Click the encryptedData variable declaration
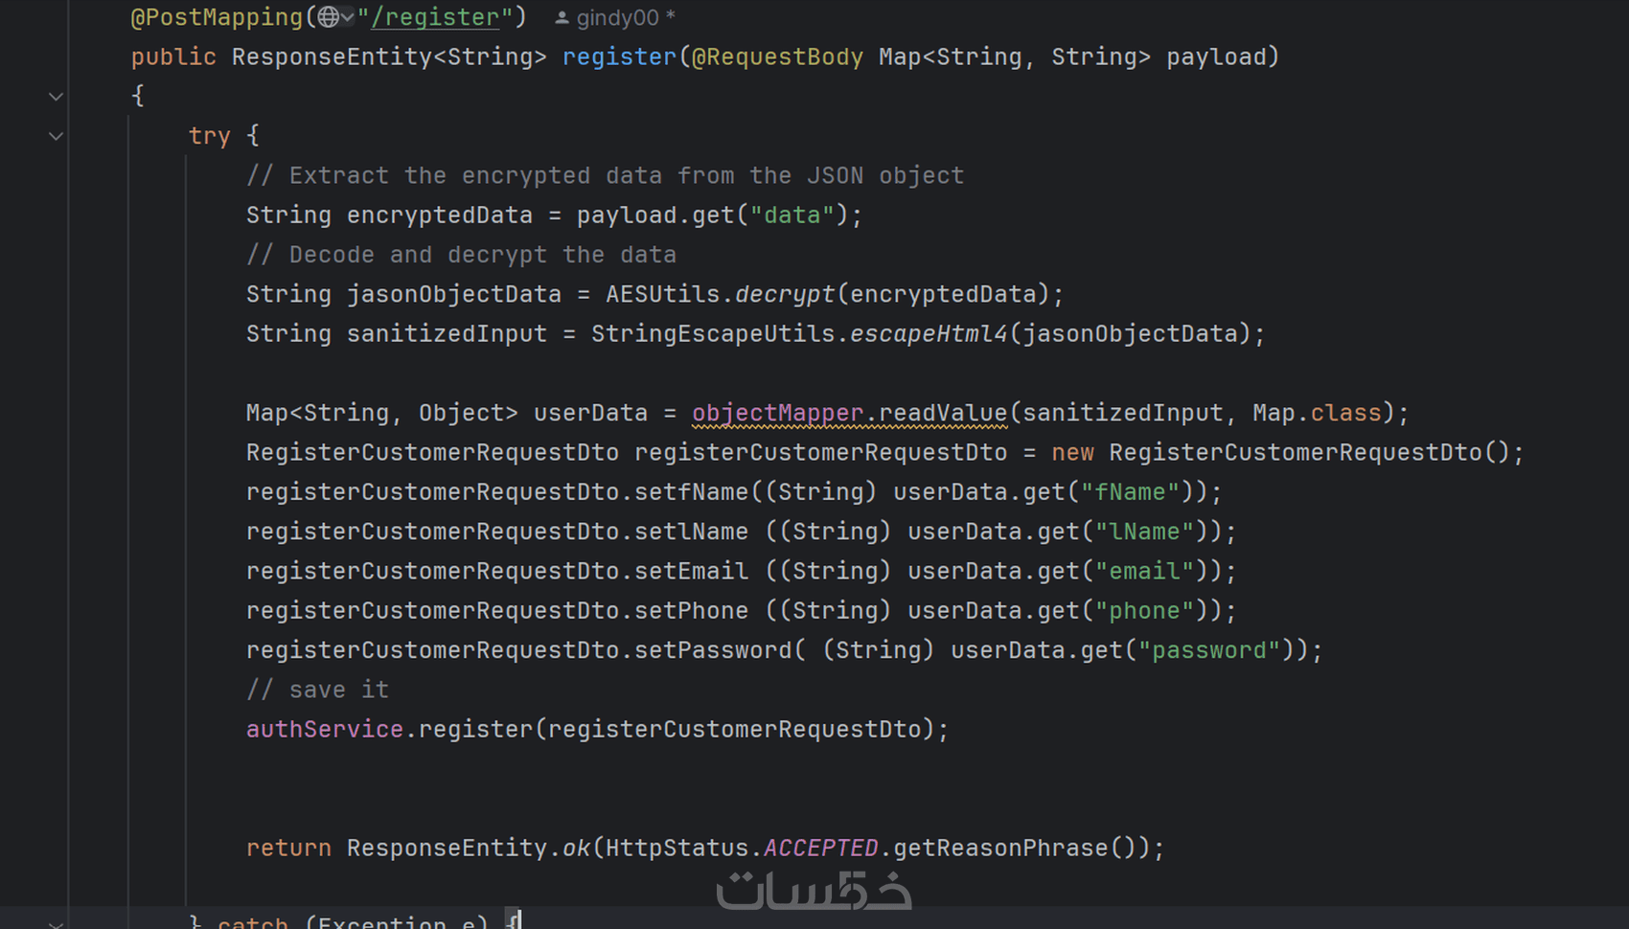The width and height of the screenshot is (1629, 929). coord(439,215)
